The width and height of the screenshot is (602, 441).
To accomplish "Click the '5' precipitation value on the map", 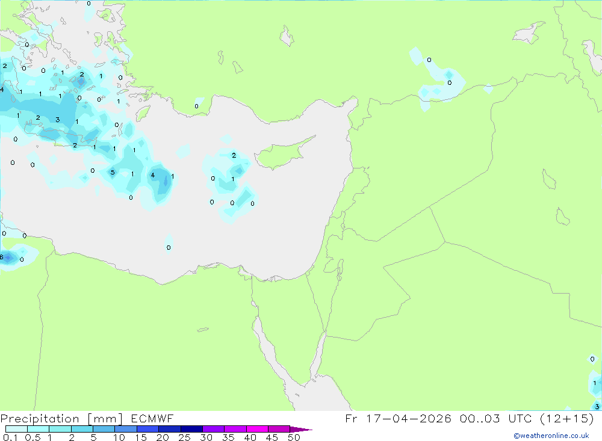I will pos(113,172).
